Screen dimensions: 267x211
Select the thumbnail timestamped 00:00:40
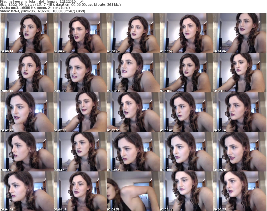click(x=133, y=33)
